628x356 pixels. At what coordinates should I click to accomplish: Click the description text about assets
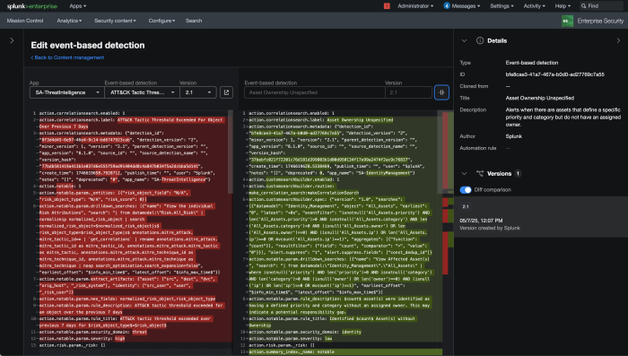(563, 117)
